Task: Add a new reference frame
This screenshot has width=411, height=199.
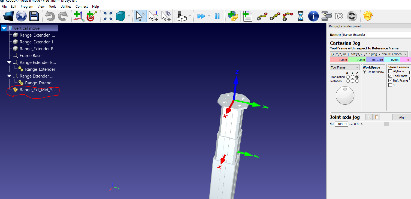Action: pos(79,16)
